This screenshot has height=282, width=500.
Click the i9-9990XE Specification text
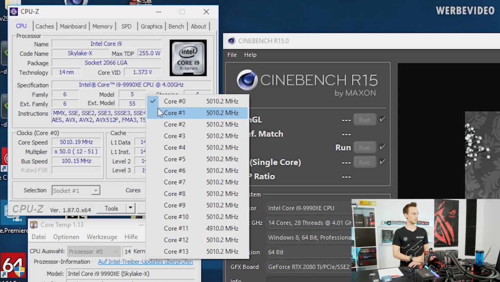coord(131,85)
